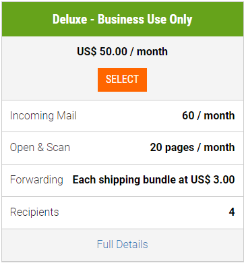
Task: Click the word Scan in Open & Scan
Action: [58, 148]
